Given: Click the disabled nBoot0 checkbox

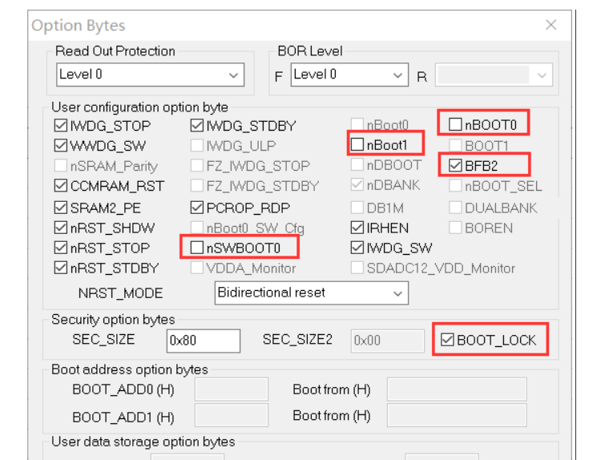Looking at the screenshot, I should [357, 124].
